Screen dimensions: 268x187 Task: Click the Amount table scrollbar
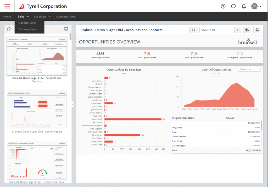pyautogui.click(x=261, y=126)
